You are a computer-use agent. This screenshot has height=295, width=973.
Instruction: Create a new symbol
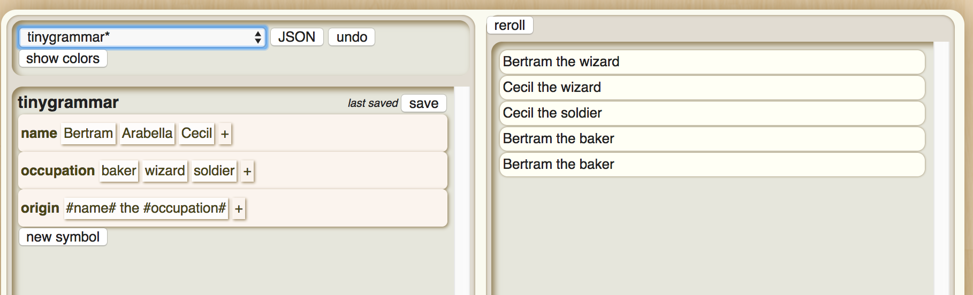[63, 237]
